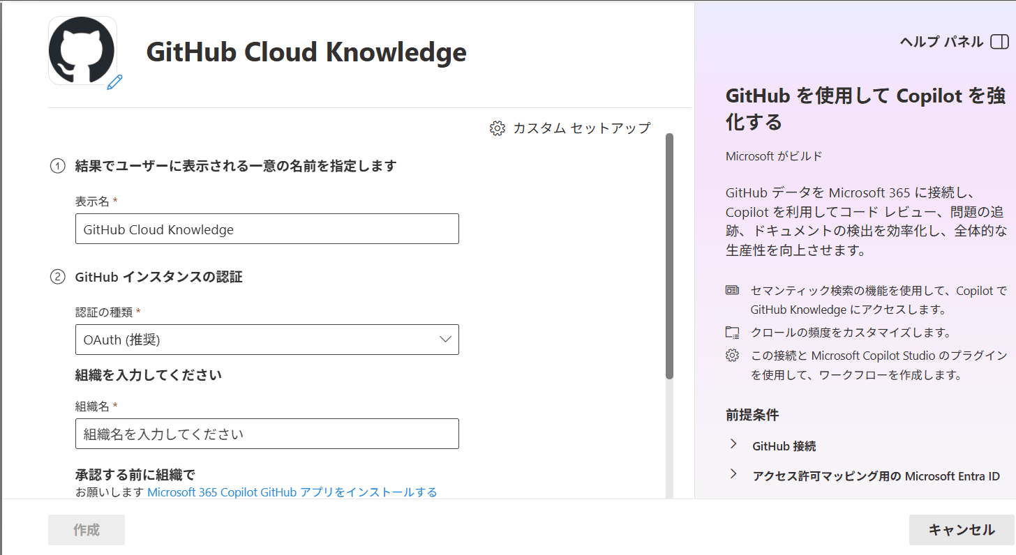Click the キャンセル button

(962, 530)
